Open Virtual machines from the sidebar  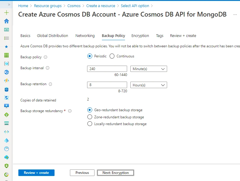point(7,106)
